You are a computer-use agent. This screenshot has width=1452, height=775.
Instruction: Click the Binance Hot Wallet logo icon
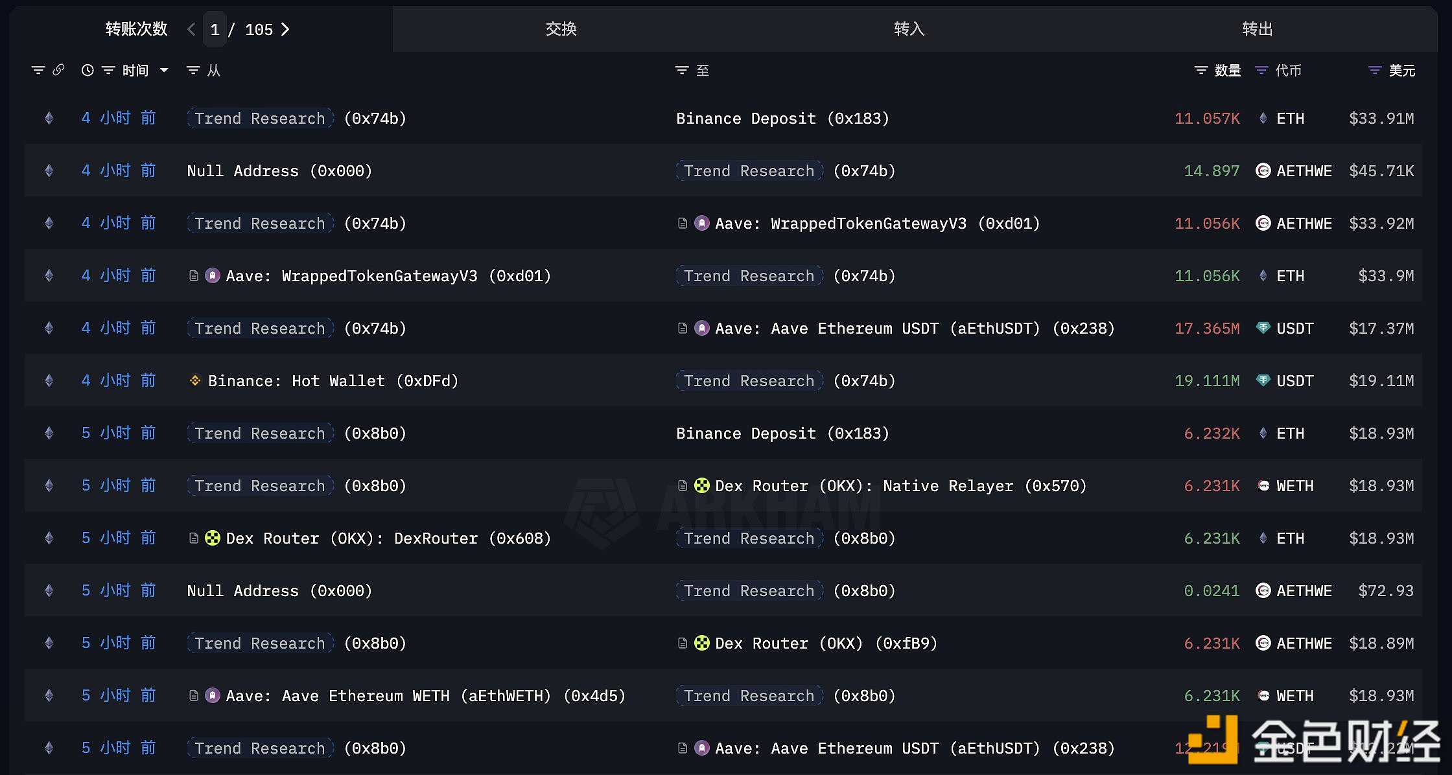click(194, 380)
